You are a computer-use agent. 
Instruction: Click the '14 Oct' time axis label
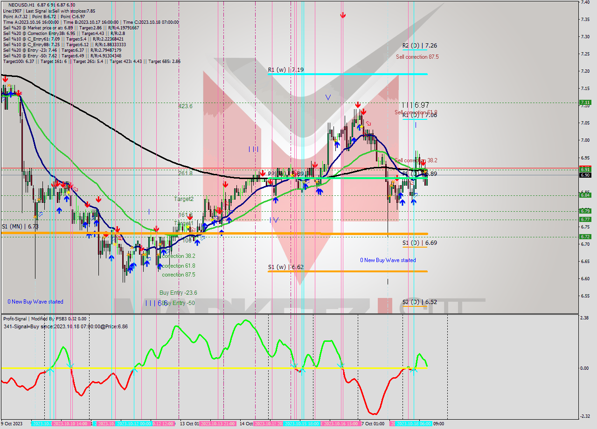point(247,424)
